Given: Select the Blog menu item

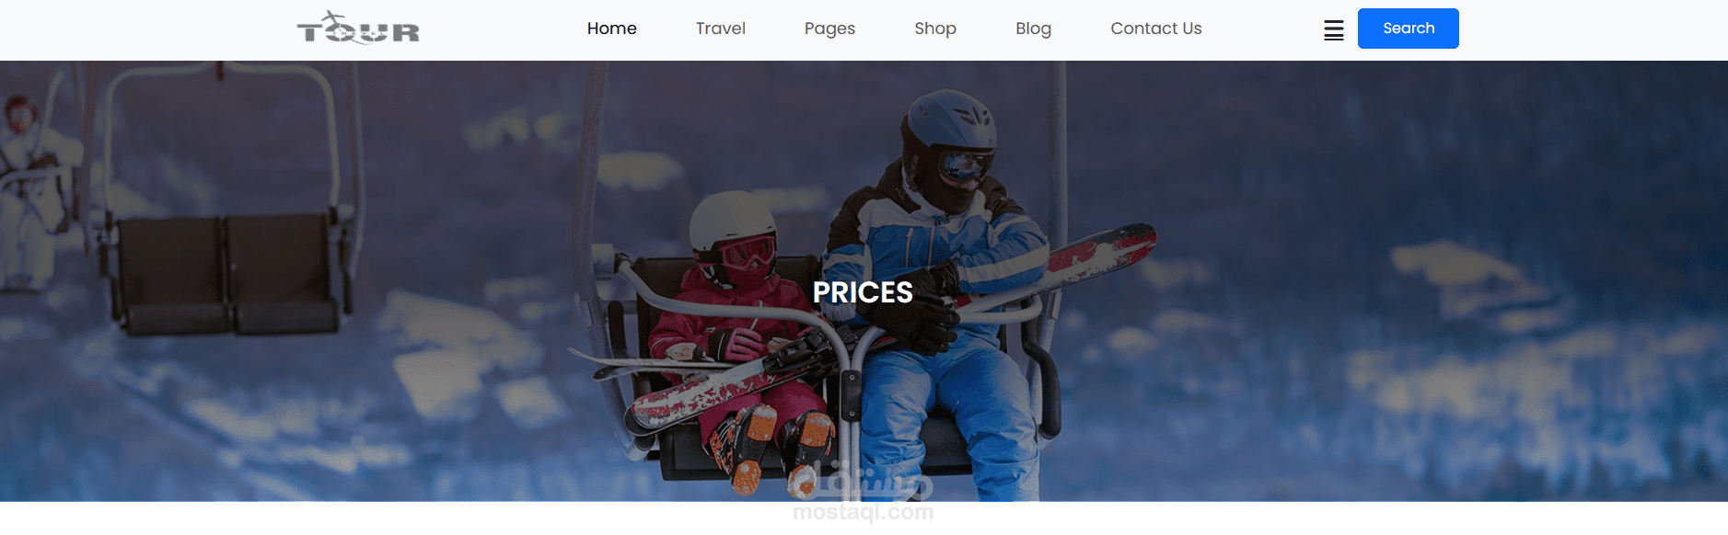Looking at the screenshot, I should 1033,29.
